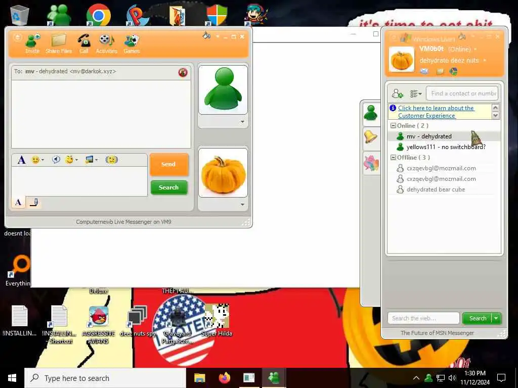Click Invite in the conversation toolbar
This screenshot has height=388, width=518.
(32, 43)
